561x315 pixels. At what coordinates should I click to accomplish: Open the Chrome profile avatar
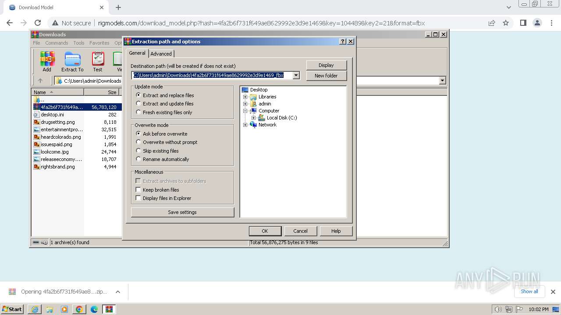537,23
